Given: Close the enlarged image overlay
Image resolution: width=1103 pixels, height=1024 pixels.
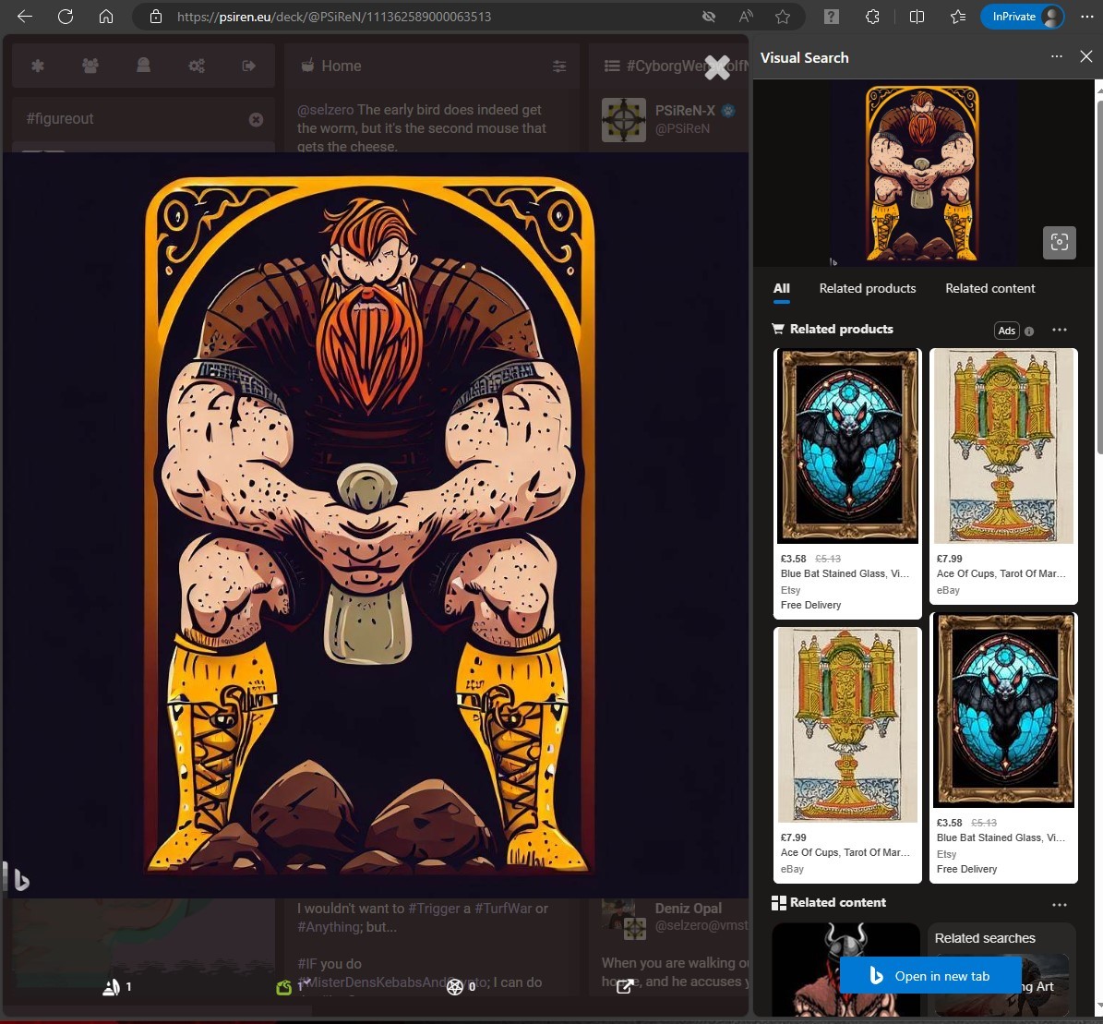Looking at the screenshot, I should 717,67.
